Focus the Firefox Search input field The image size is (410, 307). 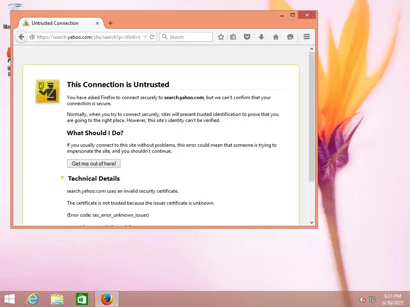[x=186, y=37]
